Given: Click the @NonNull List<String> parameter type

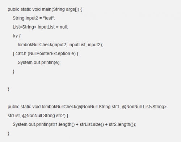Looking at the screenshot, I should pyautogui.click(x=144, y=107).
